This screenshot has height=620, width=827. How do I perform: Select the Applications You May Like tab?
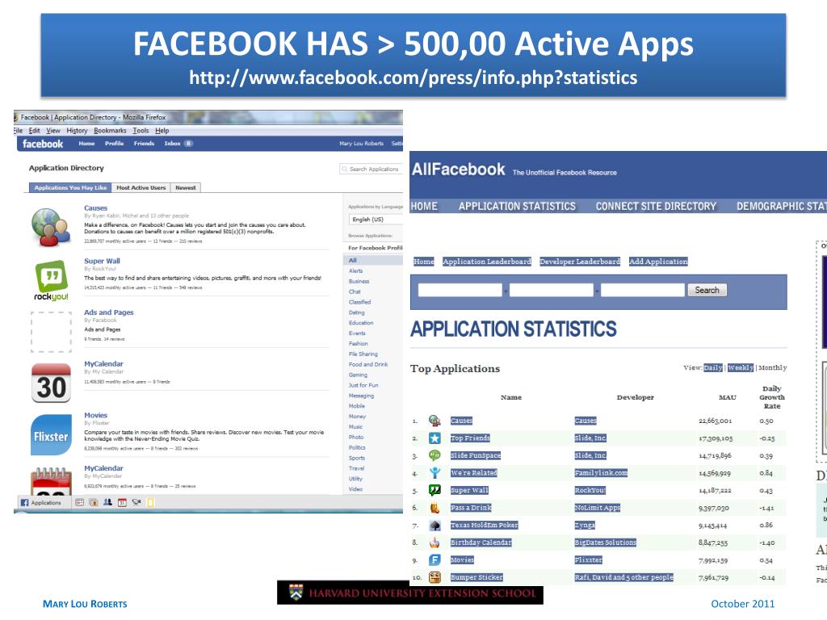[70, 187]
